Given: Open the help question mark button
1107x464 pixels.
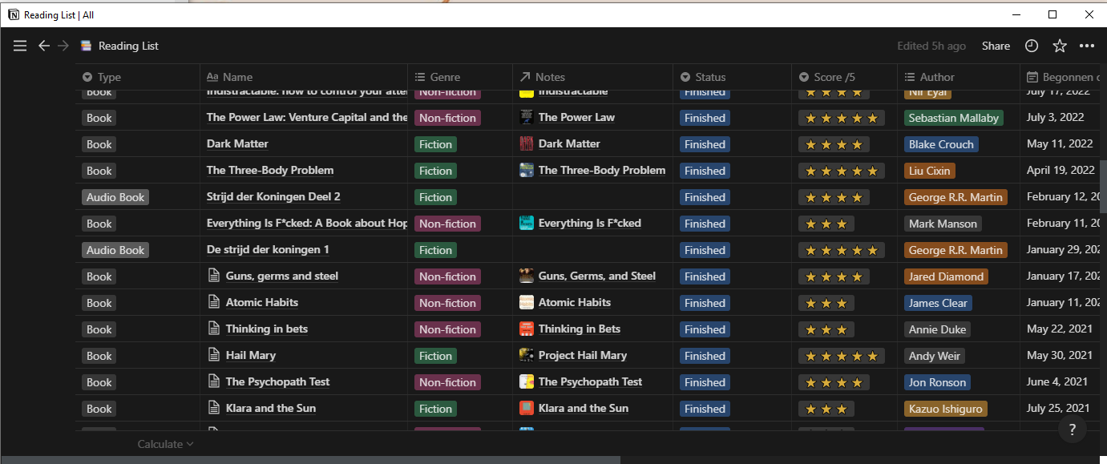Looking at the screenshot, I should pos(1073,430).
